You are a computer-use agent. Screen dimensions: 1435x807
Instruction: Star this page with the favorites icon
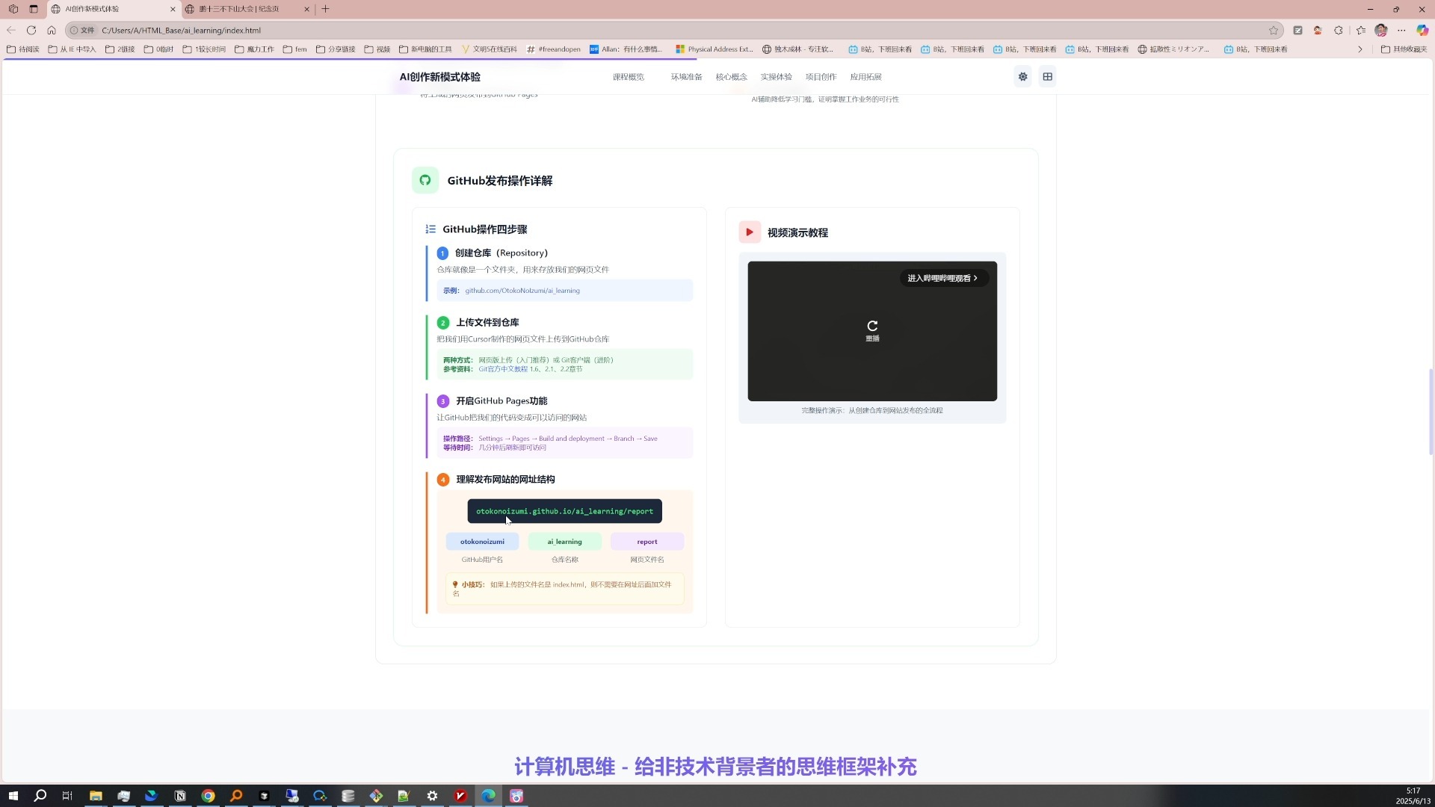point(1274,31)
